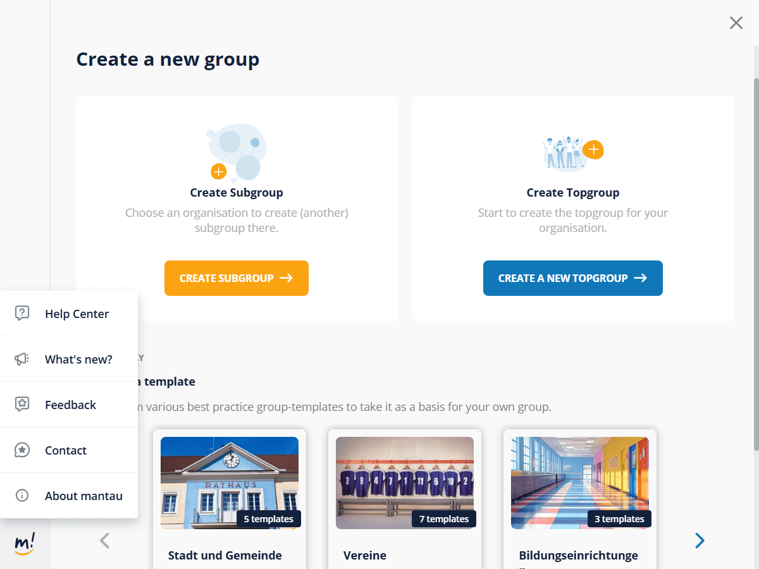Viewport: 759px width, 569px height.
Task: Click the About mantau info icon
Action: click(x=22, y=496)
